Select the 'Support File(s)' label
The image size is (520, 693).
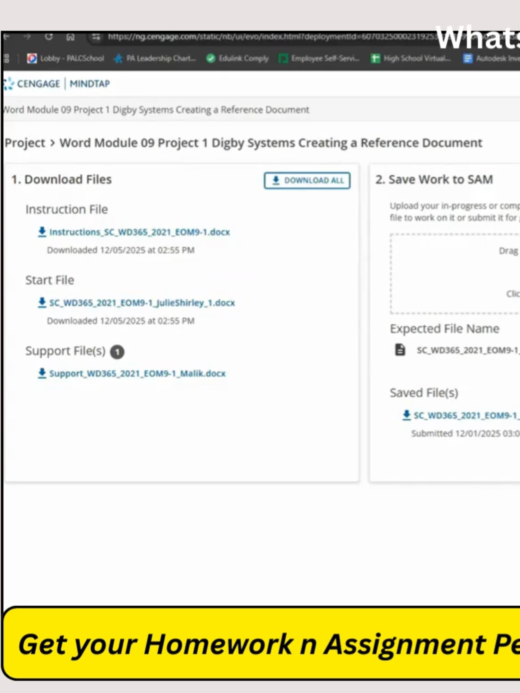[x=65, y=351]
